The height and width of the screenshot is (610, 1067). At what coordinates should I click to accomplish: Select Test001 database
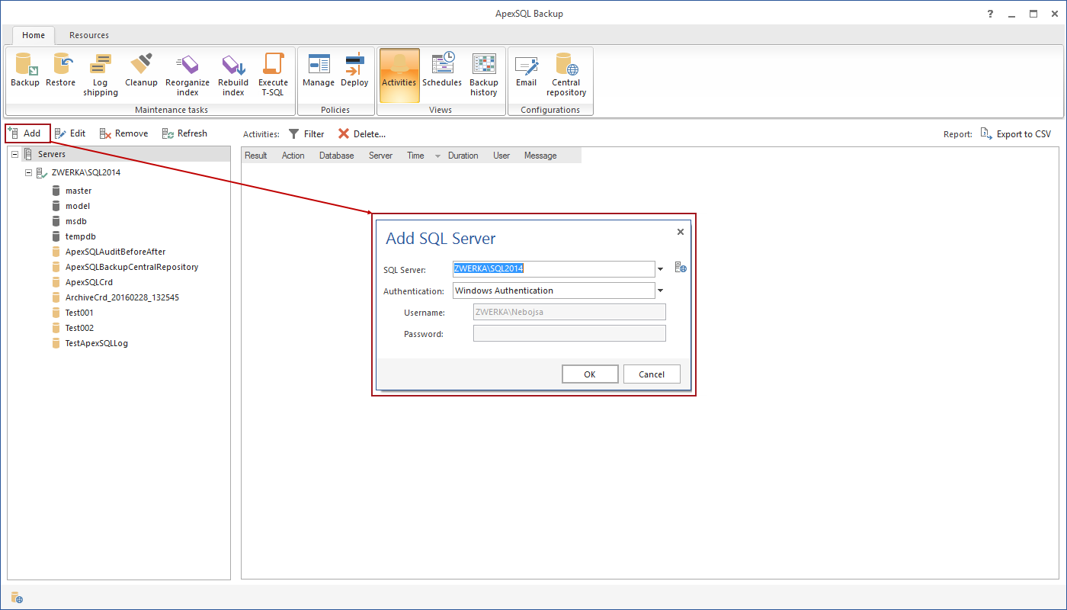[x=79, y=313]
